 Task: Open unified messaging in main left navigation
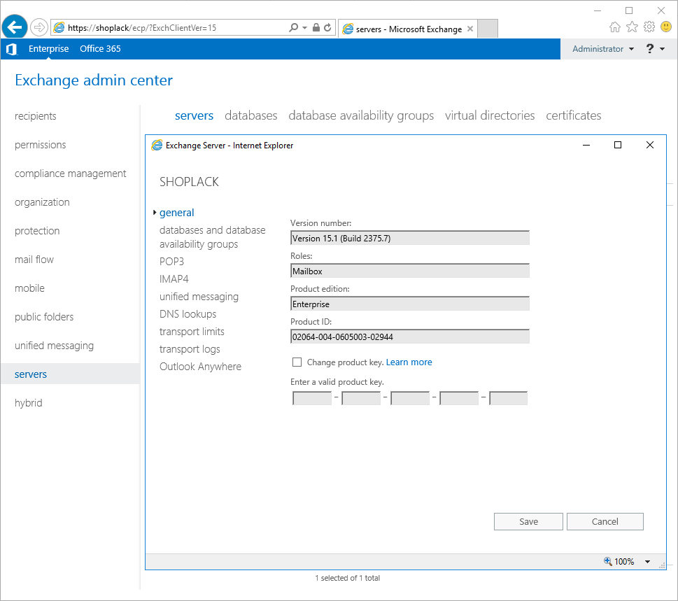click(x=54, y=346)
